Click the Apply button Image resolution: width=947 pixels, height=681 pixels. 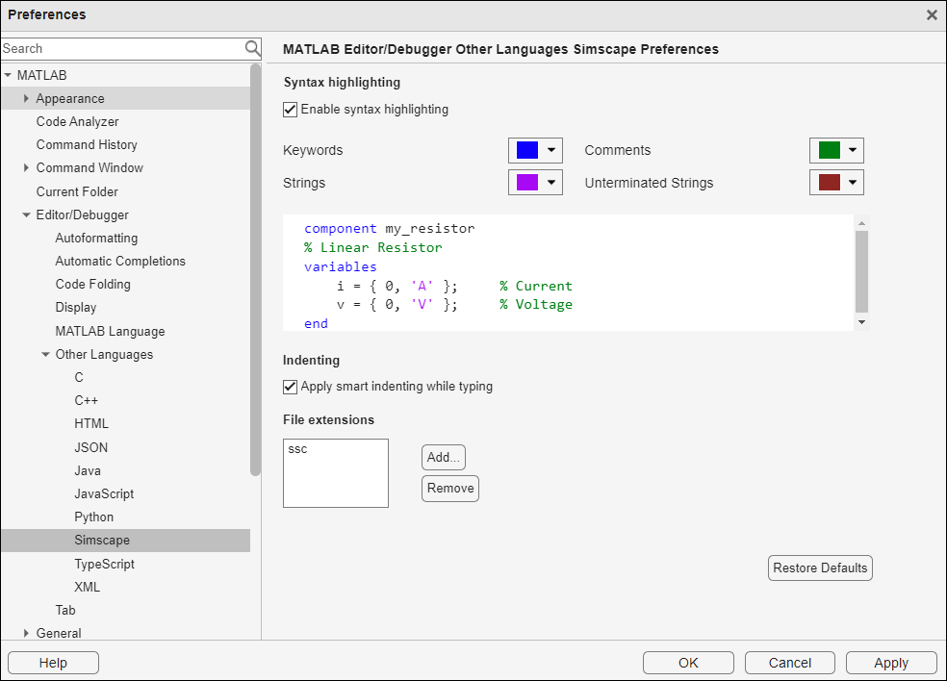[891, 663]
